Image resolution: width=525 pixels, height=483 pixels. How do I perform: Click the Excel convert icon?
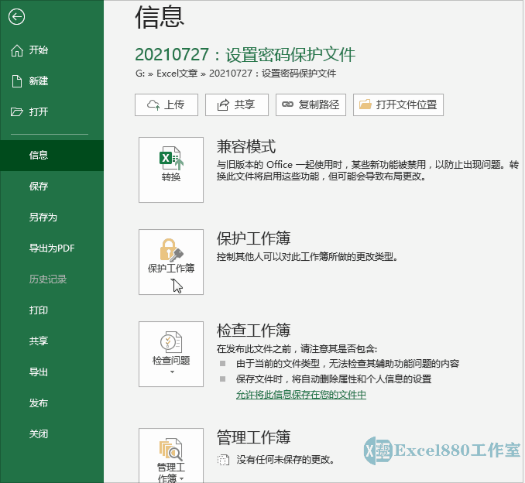pos(171,159)
